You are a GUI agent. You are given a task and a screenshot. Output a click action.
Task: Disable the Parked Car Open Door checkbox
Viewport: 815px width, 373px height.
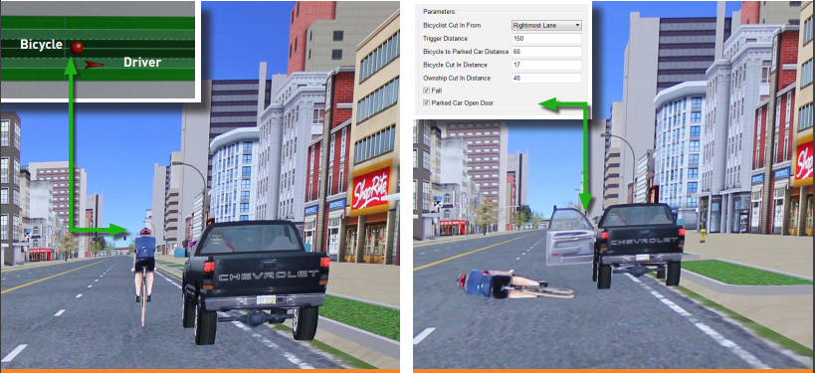point(427,102)
